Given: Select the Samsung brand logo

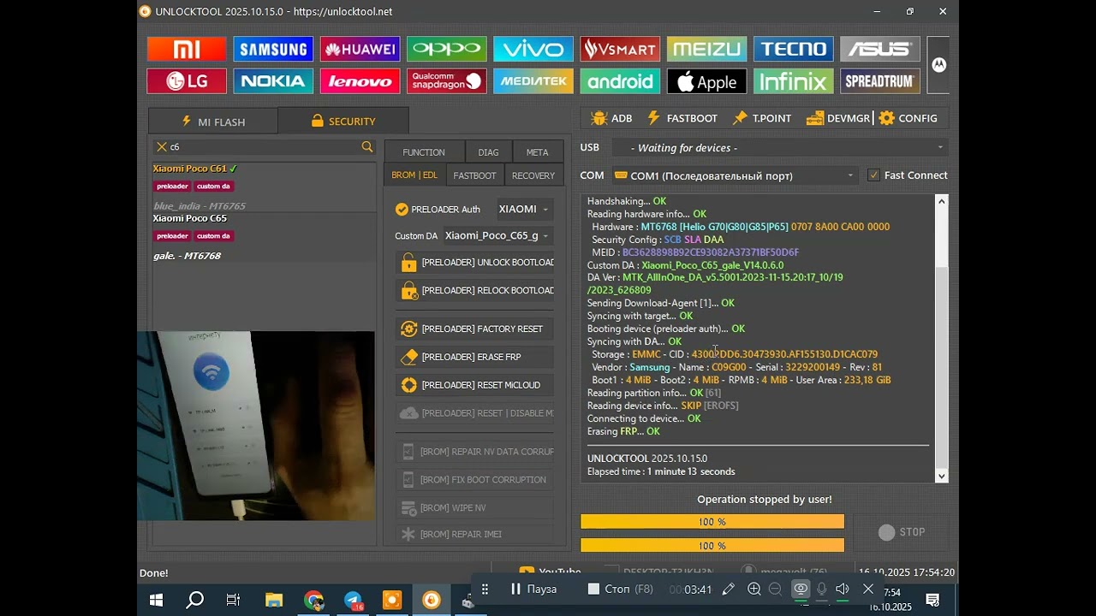Looking at the screenshot, I should point(273,49).
